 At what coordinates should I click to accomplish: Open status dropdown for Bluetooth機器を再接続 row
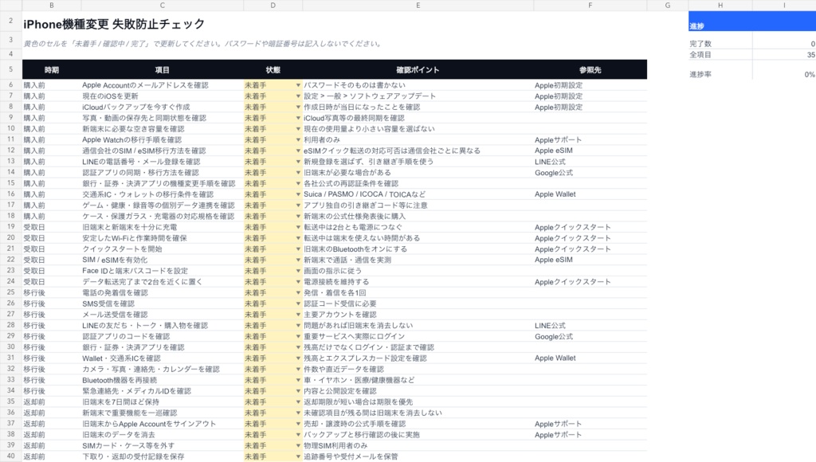[298, 380]
